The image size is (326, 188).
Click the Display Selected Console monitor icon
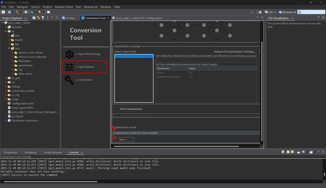[303, 152]
